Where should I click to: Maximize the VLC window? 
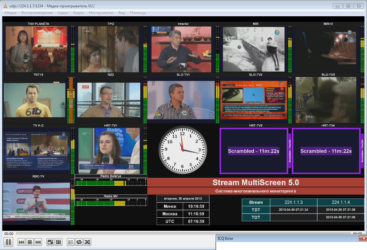pos(348,6)
